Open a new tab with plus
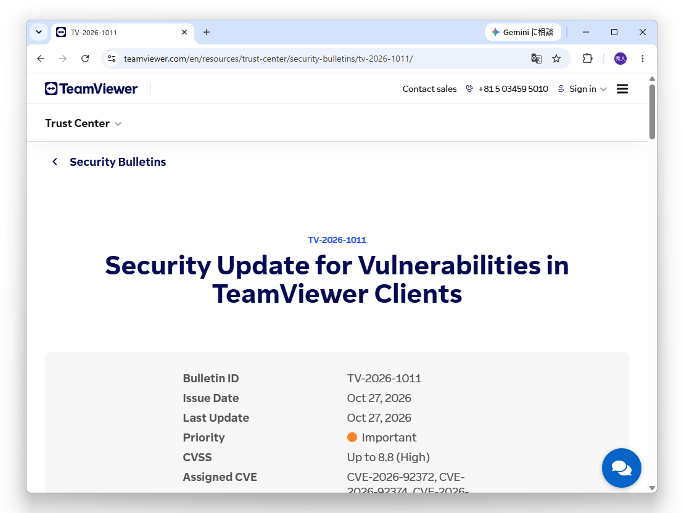684x513 pixels. click(x=207, y=32)
